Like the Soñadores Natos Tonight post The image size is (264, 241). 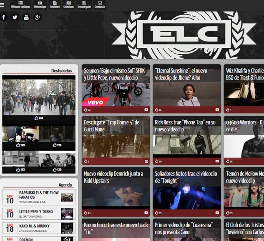(158, 213)
